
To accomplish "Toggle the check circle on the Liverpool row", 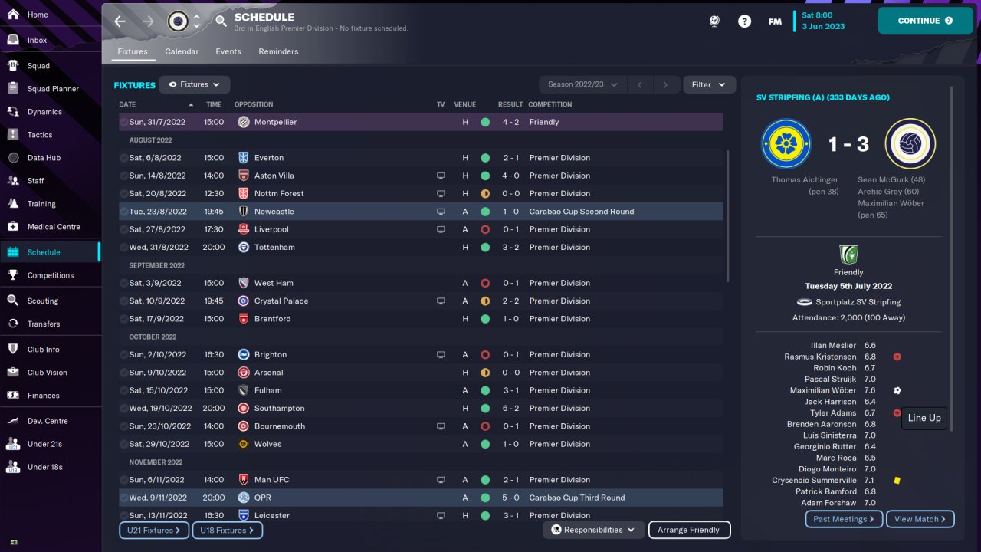I will 123,229.
